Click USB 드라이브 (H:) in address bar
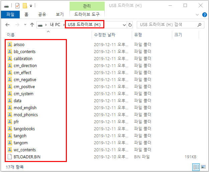 coord(84,24)
